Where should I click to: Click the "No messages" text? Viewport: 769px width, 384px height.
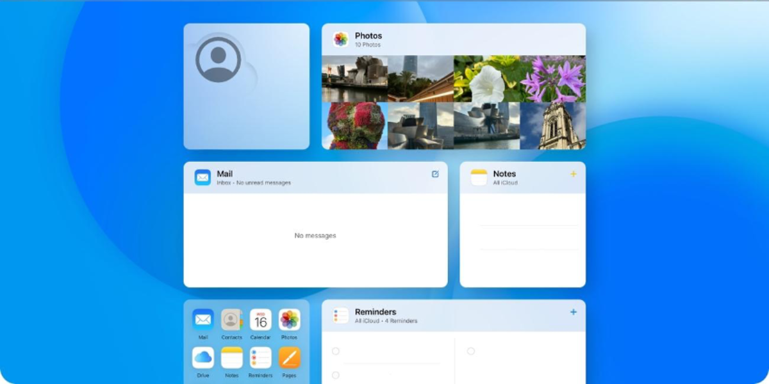click(315, 236)
